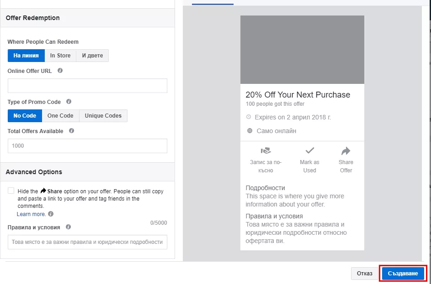Viewport: 431px width, 284px height.
Task: Click info icon beside Правила и условия label
Action: 69,227
